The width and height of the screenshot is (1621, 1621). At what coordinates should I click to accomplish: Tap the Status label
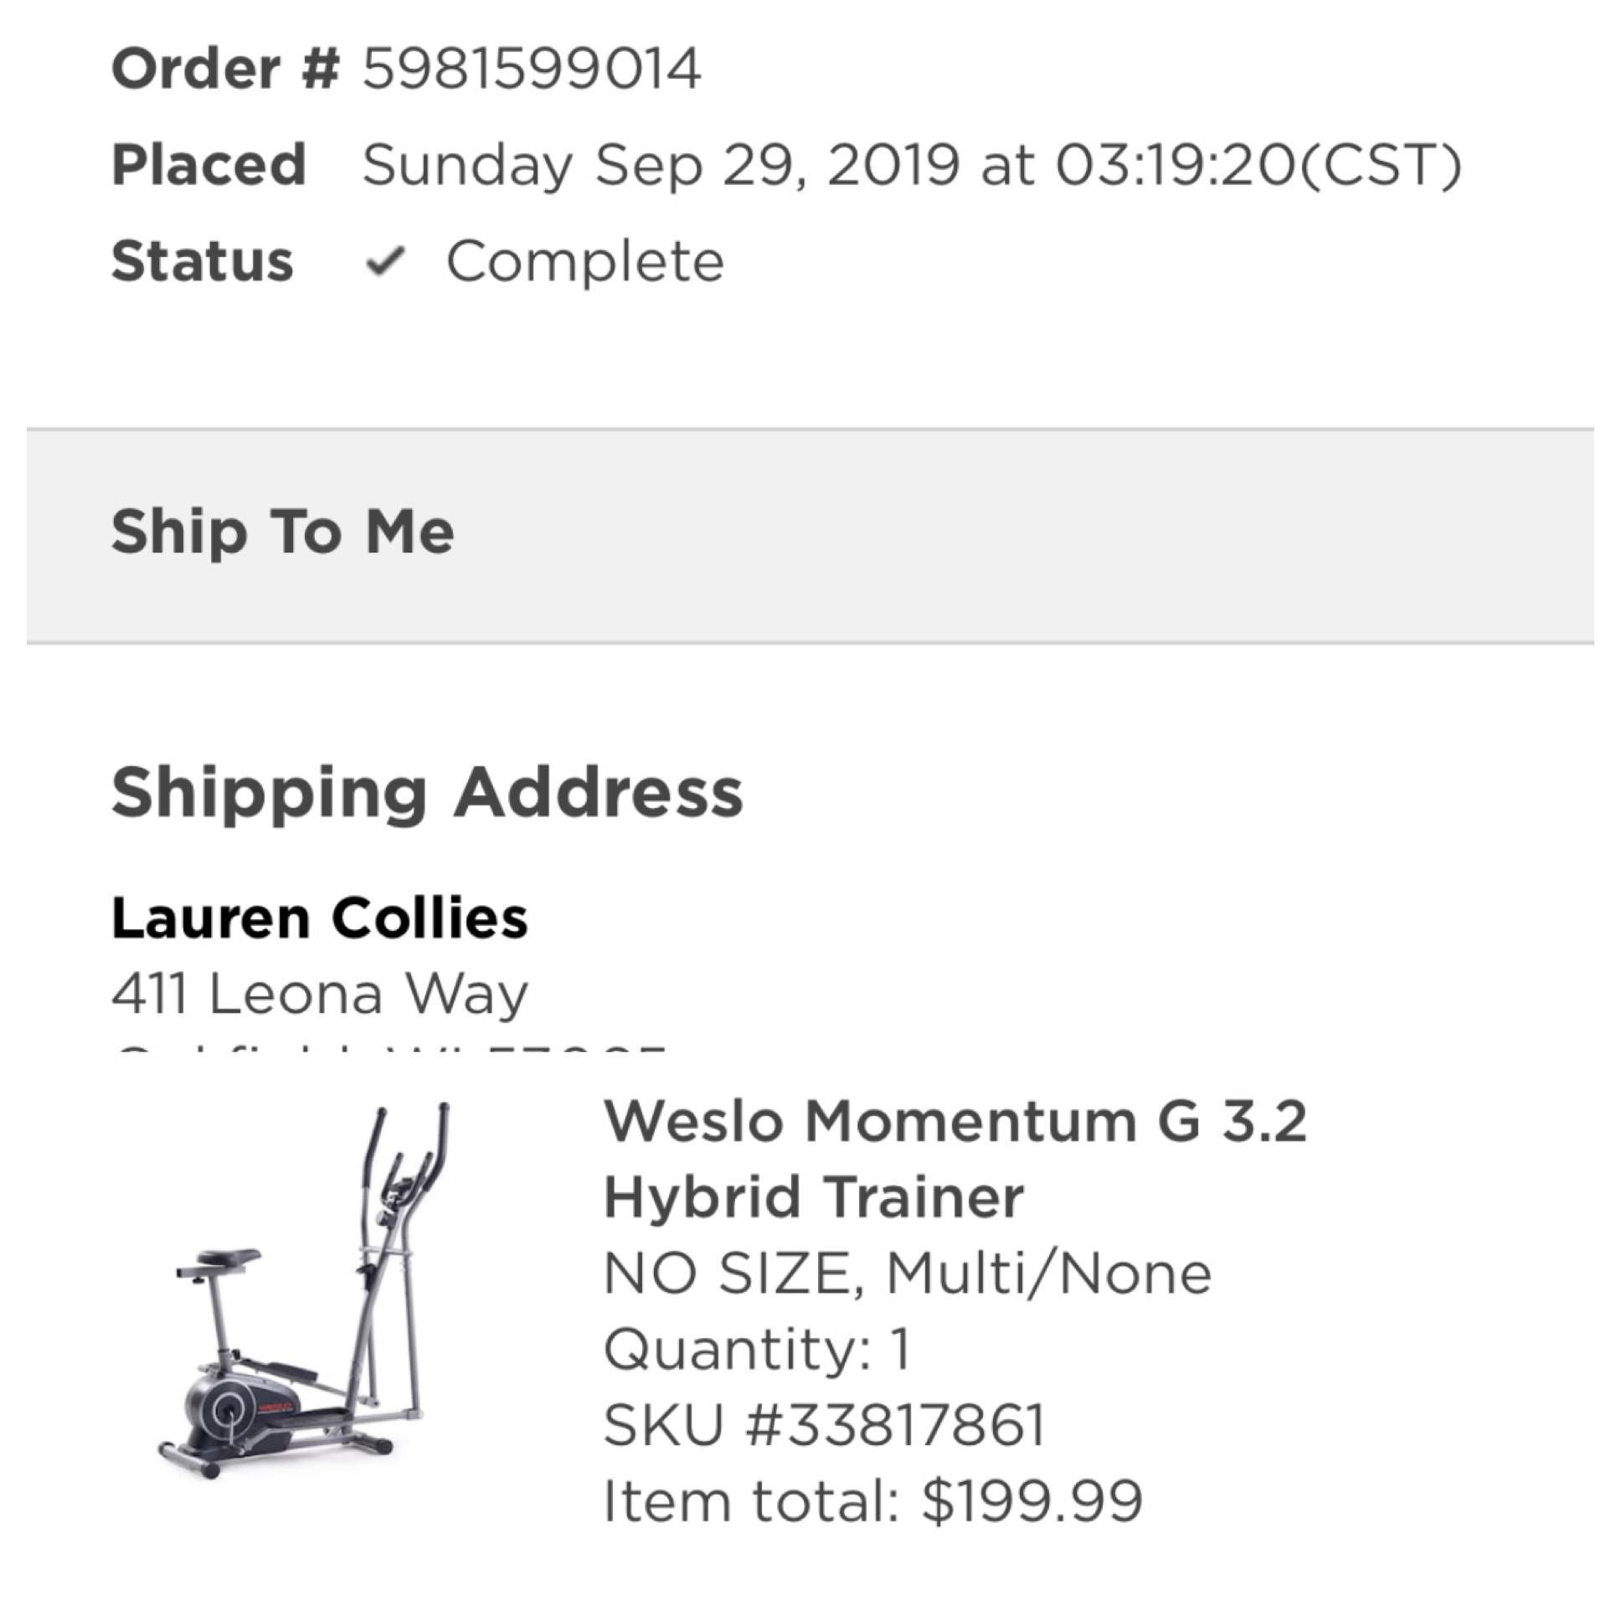pyautogui.click(x=202, y=261)
